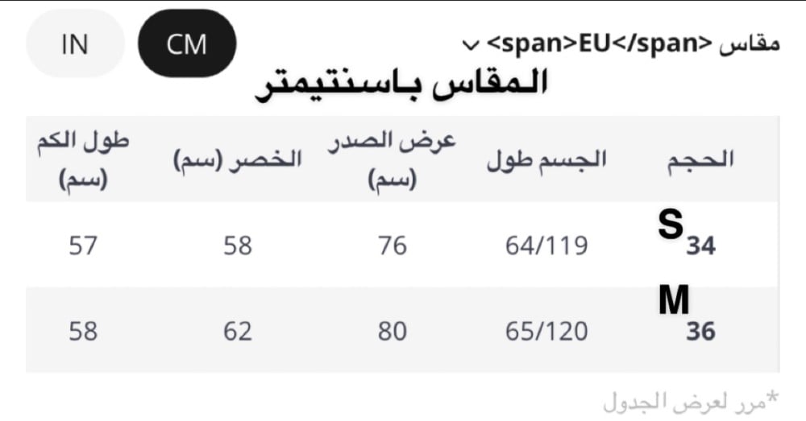Click the sleeve length value in the M row
806x421 pixels.
click(x=82, y=330)
